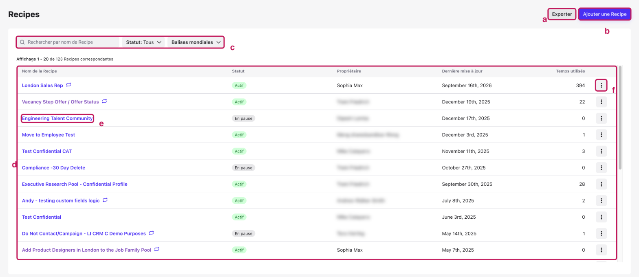Open the Balises mondiales dropdown

tap(196, 42)
